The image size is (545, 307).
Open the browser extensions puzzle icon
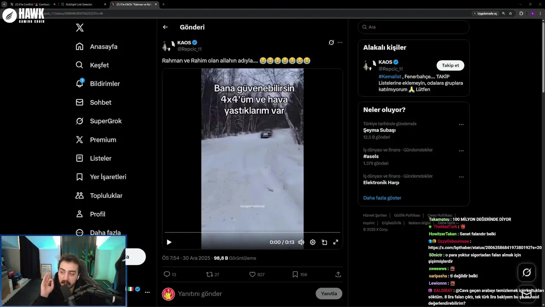[x=521, y=14]
